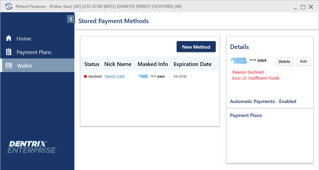Click the American Express logo in Details

coord(238,61)
